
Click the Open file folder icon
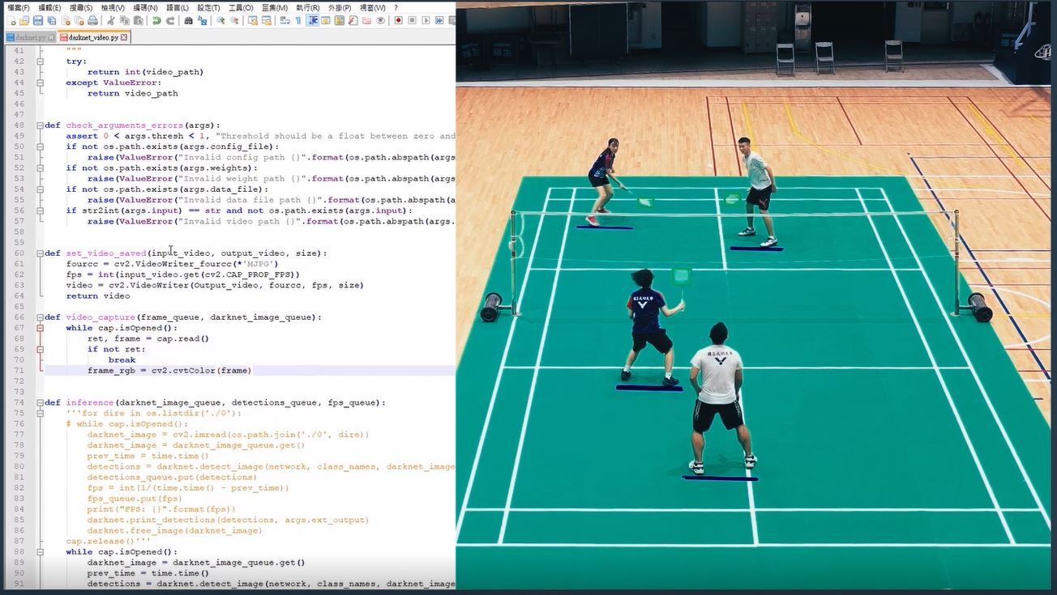(24, 20)
